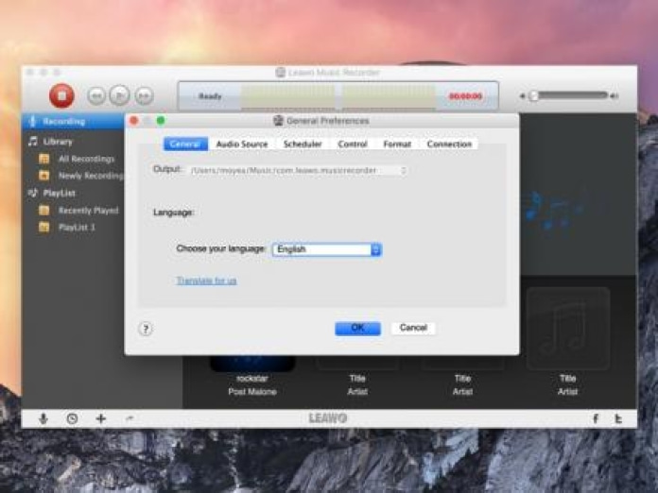Image resolution: width=658 pixels, height=493 pixels.
Task: Open the Twitter icon in the bottom bar
Action: click(618, 418)
